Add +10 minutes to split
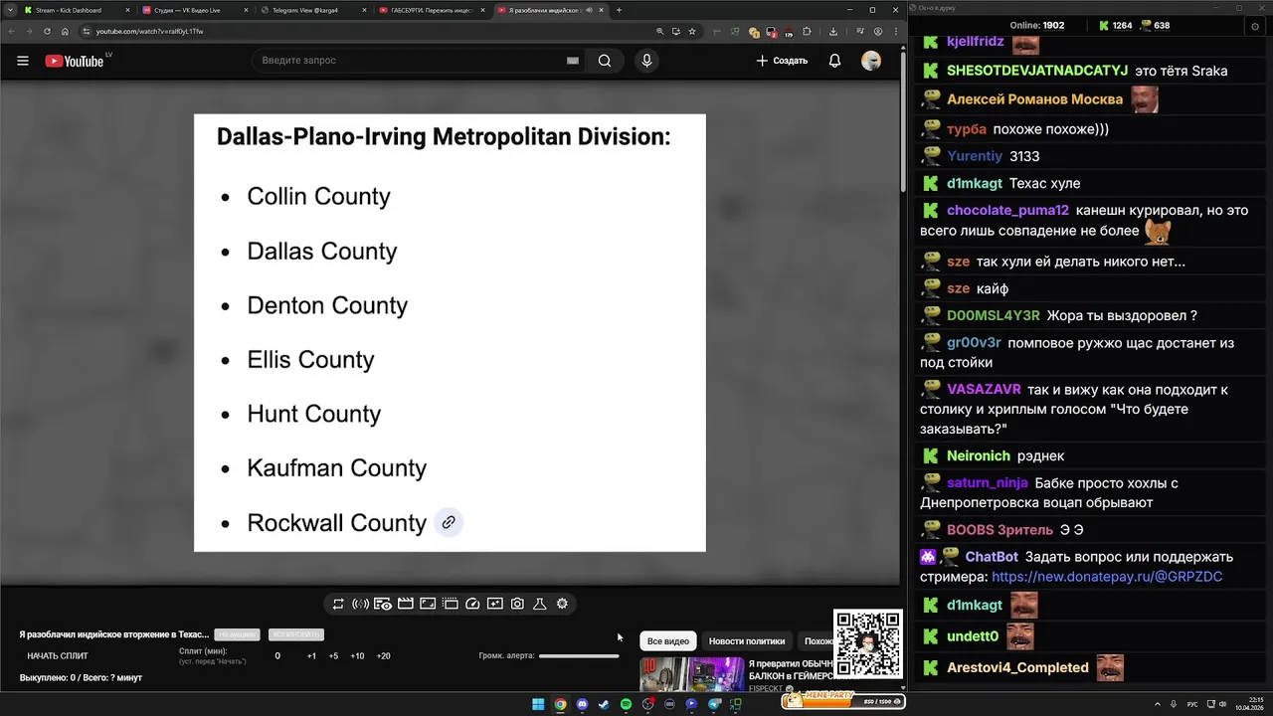The height and width of the screenshot is (716, 1273). pyautogui.click(x=357, y=656)
